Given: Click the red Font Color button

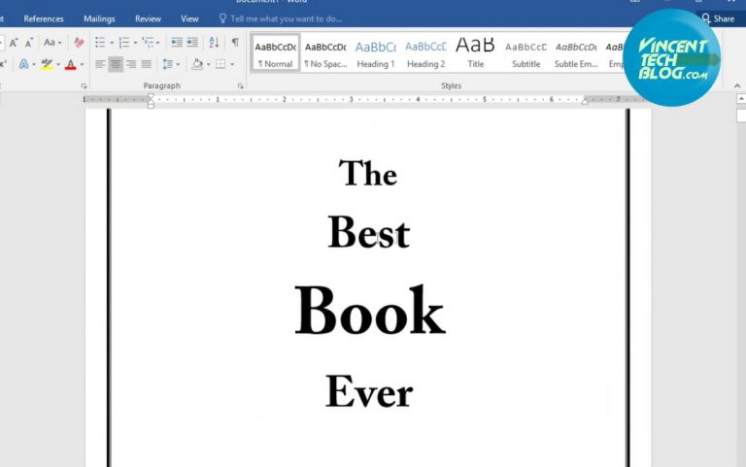Looking at the screenshot, I should pyautogui.click(x=70, y=64).
